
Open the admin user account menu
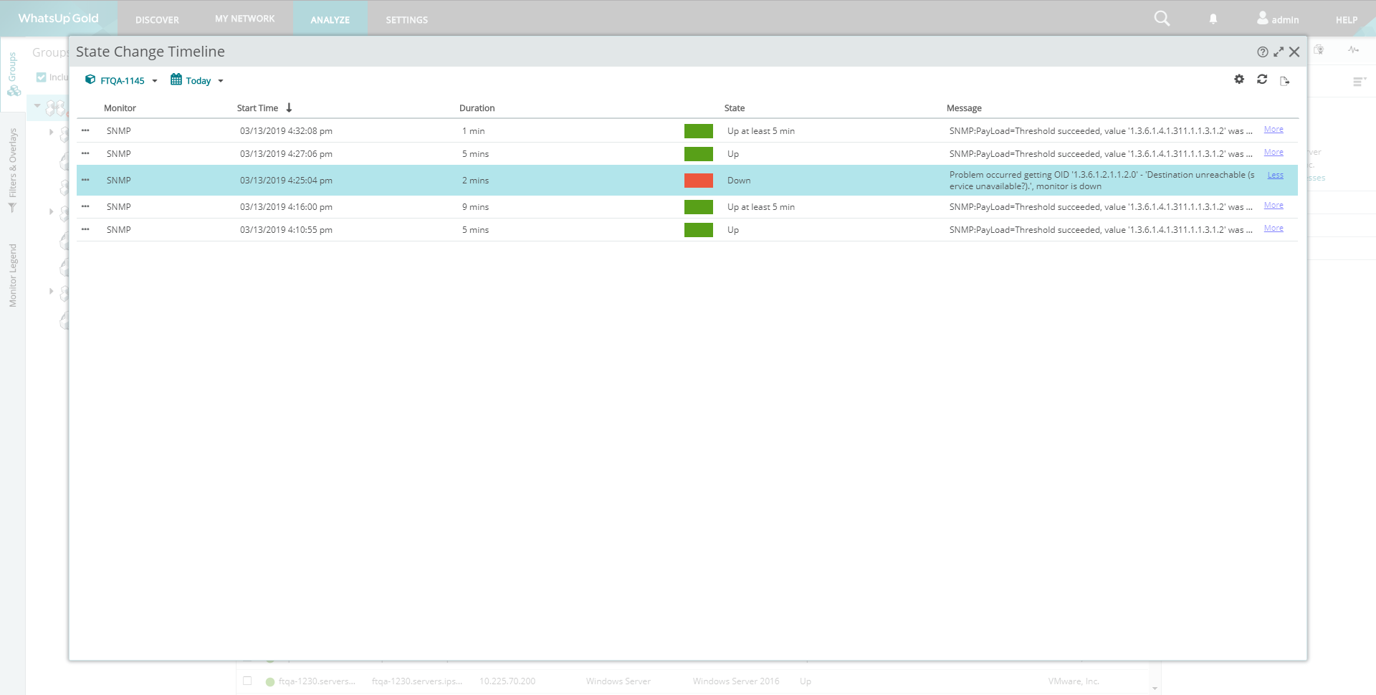(x=1278, y=19)
